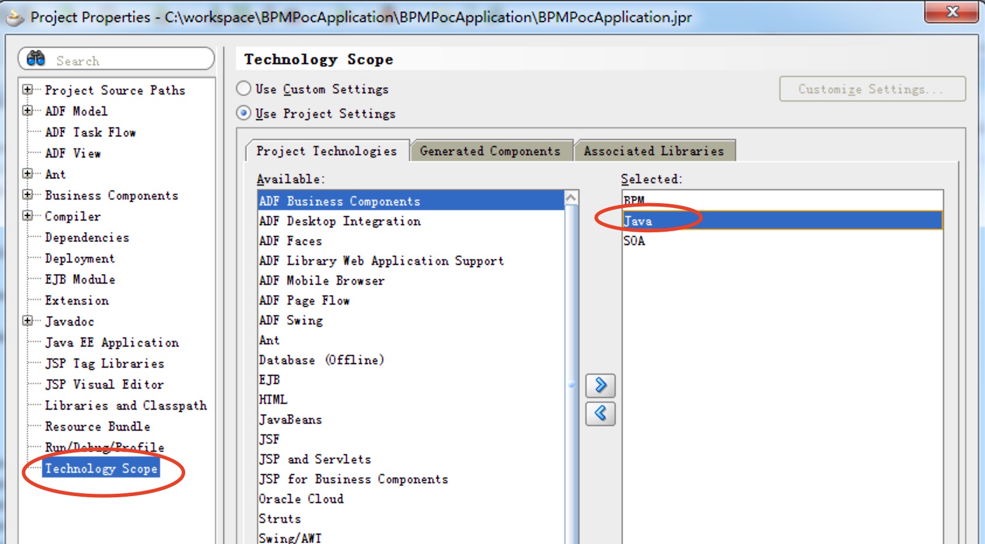Select ADF Faces in Available list
Screen dimensions: 985x544
click(x=411, y=241)
